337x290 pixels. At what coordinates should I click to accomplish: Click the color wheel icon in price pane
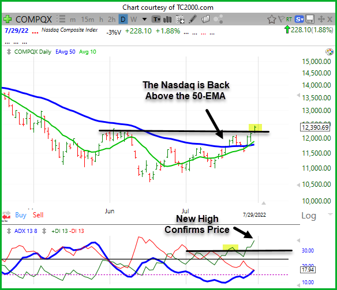coord(329,52)
